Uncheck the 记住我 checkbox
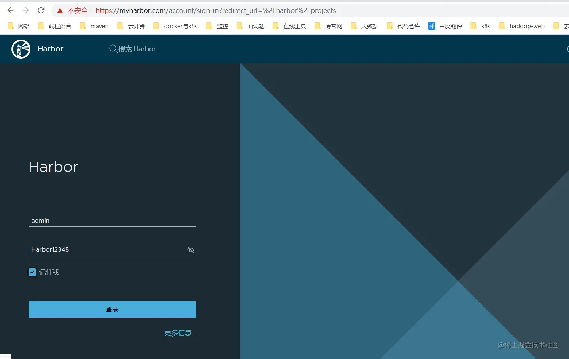 click(x=32, y=272)
